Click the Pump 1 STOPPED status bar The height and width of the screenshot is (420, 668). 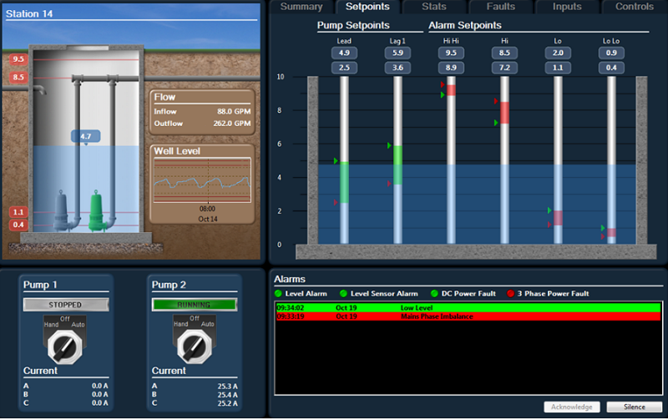point(66,305)
